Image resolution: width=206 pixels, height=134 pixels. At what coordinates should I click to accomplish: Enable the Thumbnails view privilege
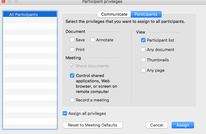143,60
